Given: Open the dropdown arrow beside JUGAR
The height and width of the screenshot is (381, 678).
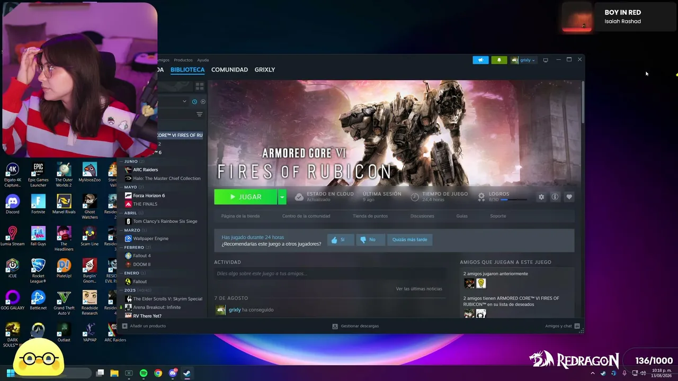Looking at the screenshot, I should point(282,197).
